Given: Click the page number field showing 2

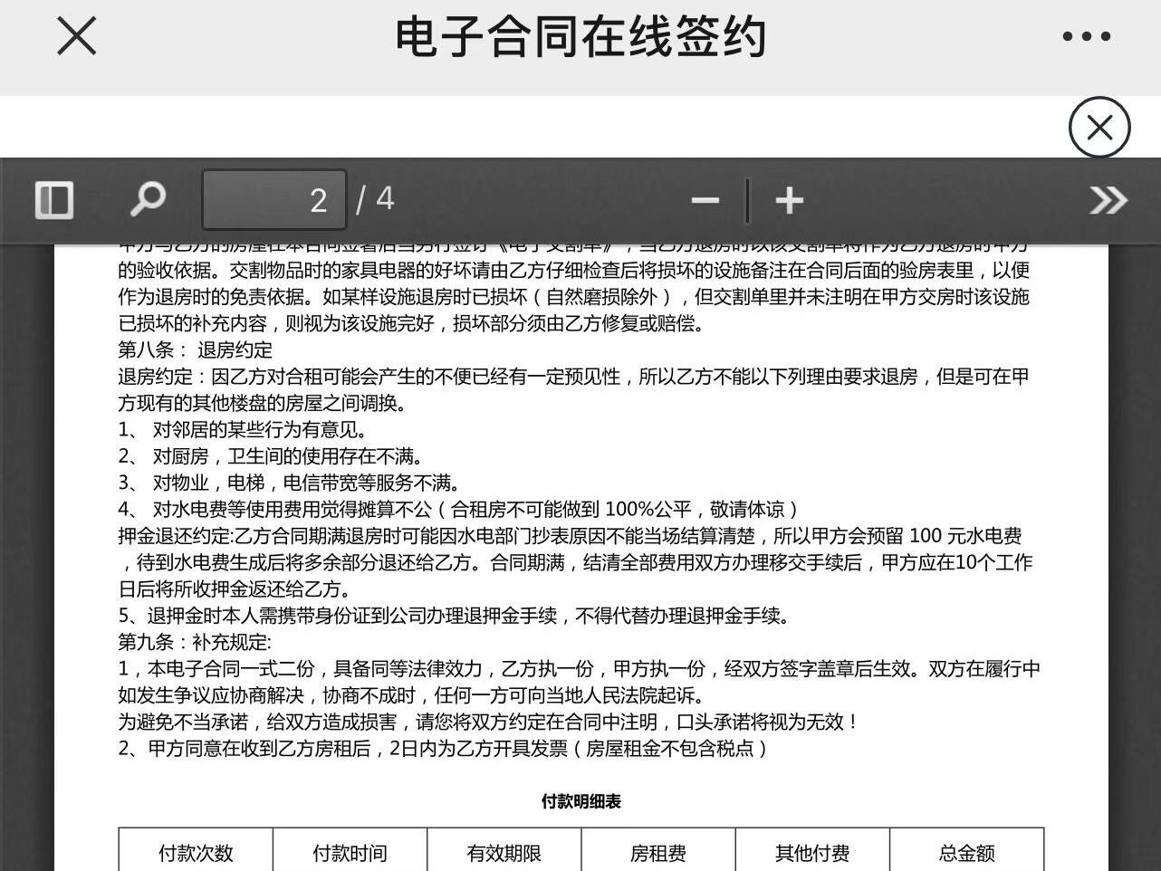Looking at the screenshot, I should pyautogui.click(x=274, y=199).
